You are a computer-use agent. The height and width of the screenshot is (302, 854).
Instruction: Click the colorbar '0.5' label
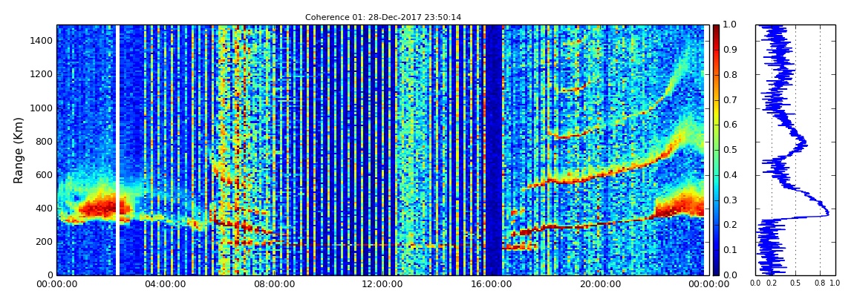tap(728, 150)
